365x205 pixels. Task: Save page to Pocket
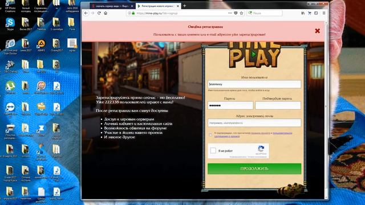coord(236,13)
